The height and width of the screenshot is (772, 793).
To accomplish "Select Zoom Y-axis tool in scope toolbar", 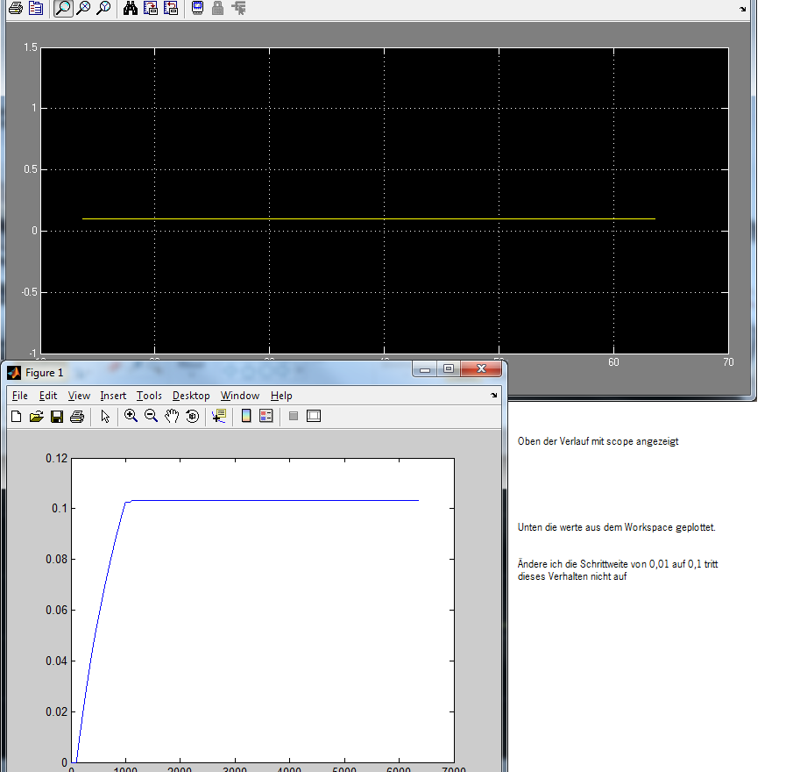I will tap(103, 9).
